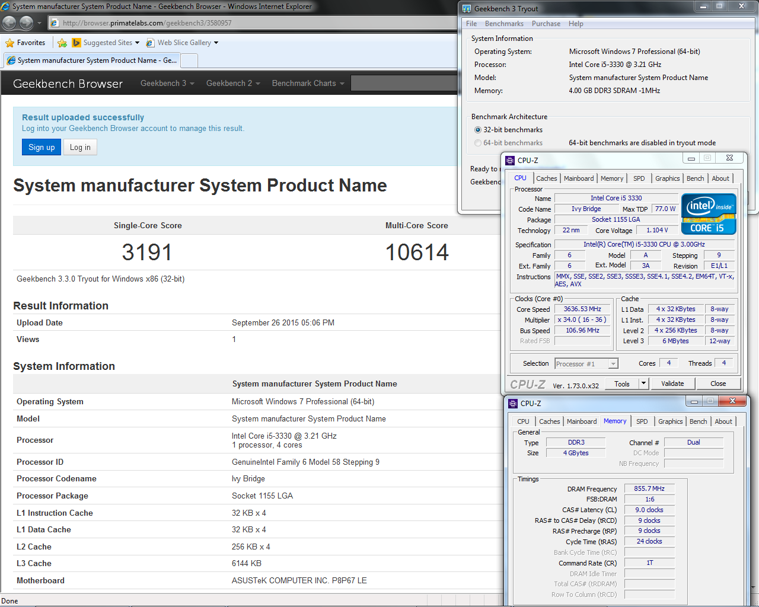Switch to About tab in lower CPU-Z
Image resolution: width=759 pixels, height=607 pixels.
point(723,421)
